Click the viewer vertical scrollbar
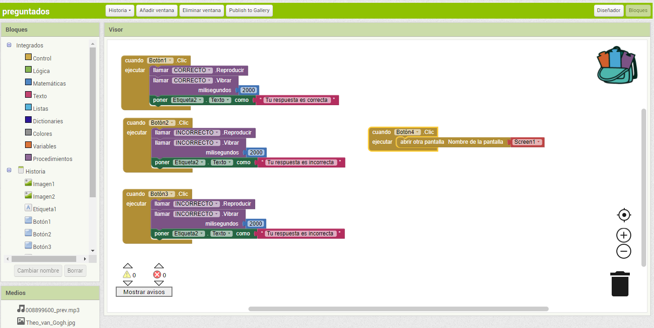The width and height of the screenshot is (654, 328). (x=644, y=187)
